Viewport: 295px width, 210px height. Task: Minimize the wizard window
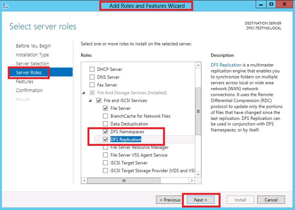261,4
